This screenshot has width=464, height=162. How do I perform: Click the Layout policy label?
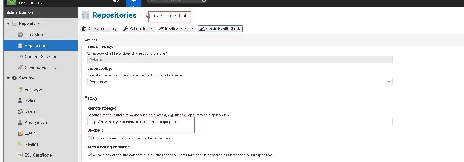tap(100, 69)
